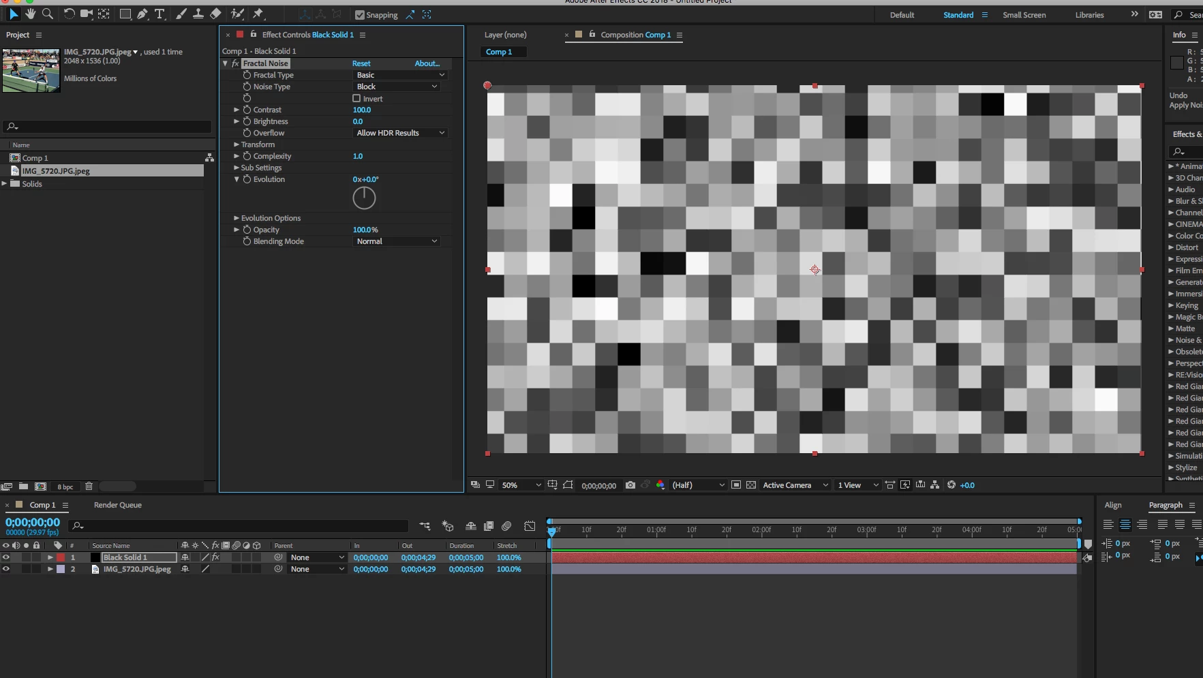Expand the Transform property group
This screenshot has height=678, width=1203.
[x=237, y=144]
